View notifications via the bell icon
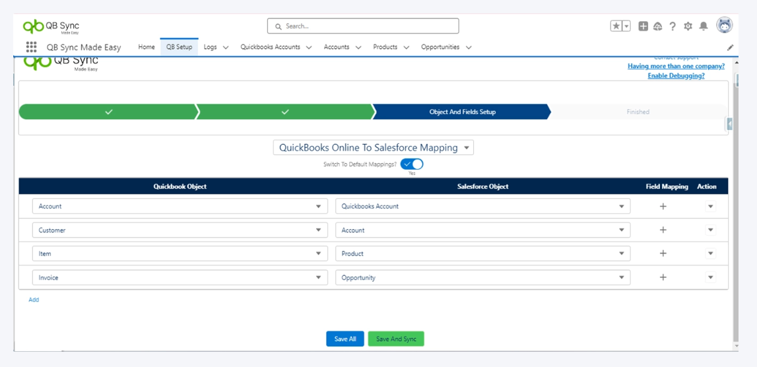 pyautogui.click(x=704, y=26)
